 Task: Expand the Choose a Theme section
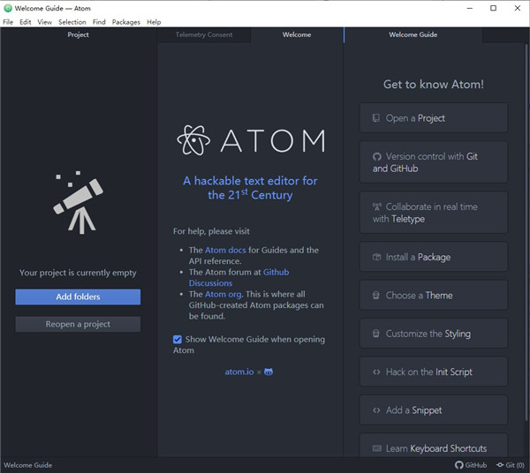point(434,295)
